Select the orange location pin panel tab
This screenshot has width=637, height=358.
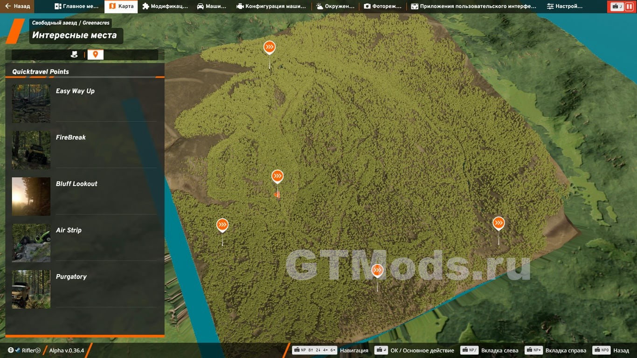click(x=95, y=55)
